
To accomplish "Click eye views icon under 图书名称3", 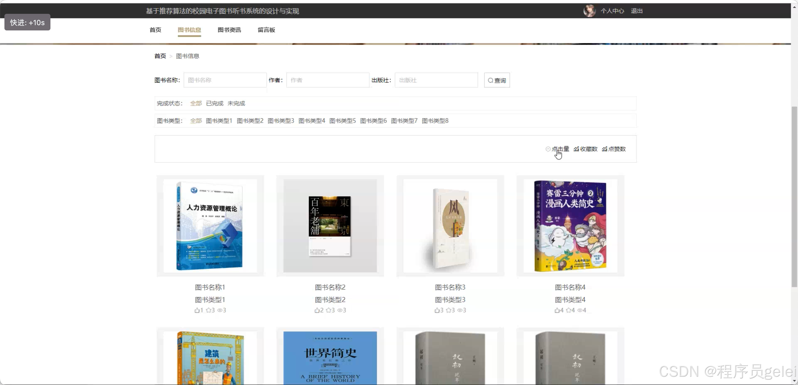I will [x=460, y=310].
